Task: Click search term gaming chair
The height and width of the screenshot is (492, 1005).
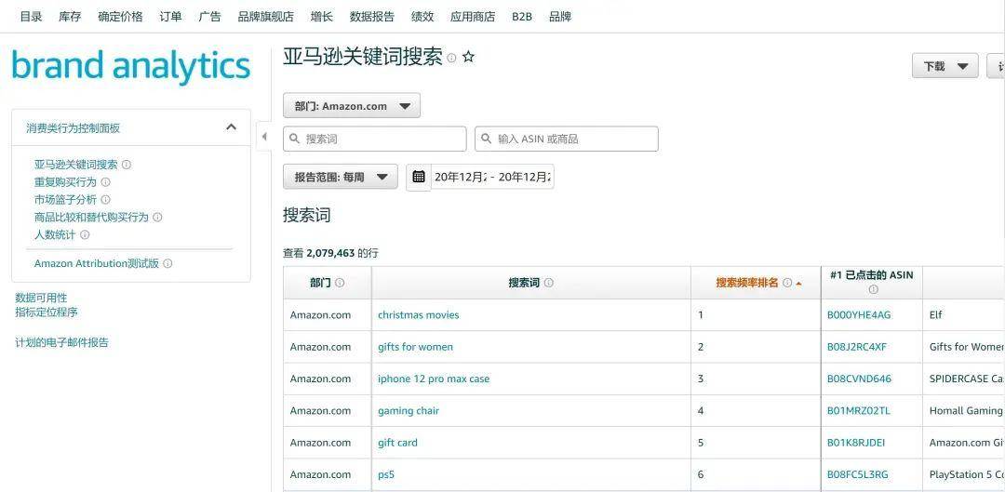Action: point(409,411)
